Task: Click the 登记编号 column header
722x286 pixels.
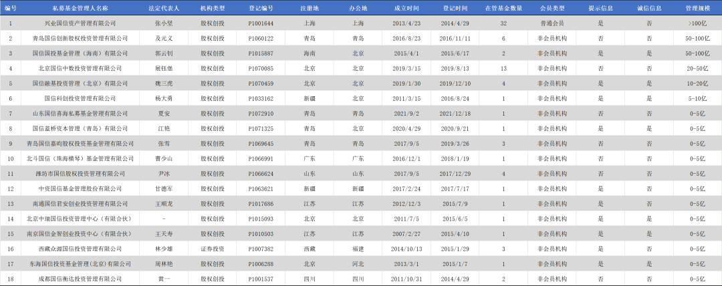Action: [x=261, y=9]
